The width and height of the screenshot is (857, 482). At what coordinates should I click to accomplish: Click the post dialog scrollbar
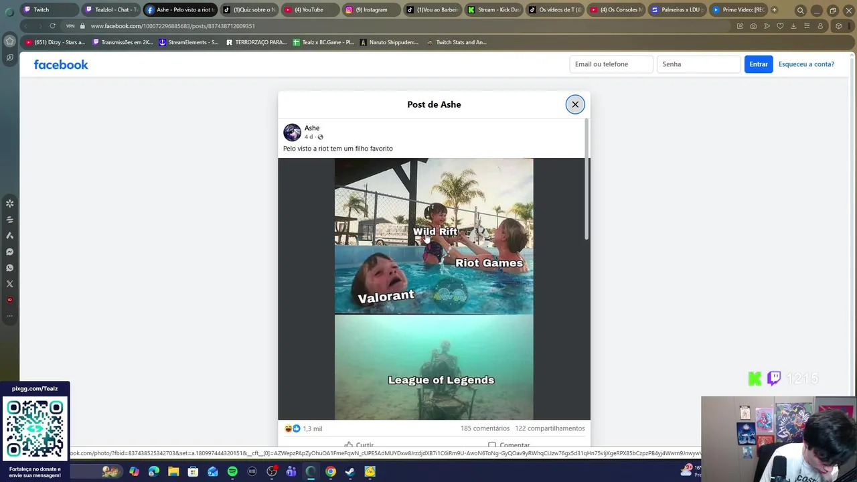pos(587,179)
